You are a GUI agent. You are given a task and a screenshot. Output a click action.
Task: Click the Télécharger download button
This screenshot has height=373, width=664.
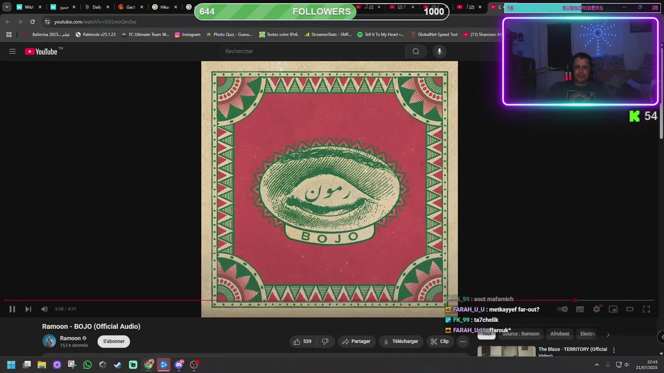pyautogui.click(x=400, y=341)
